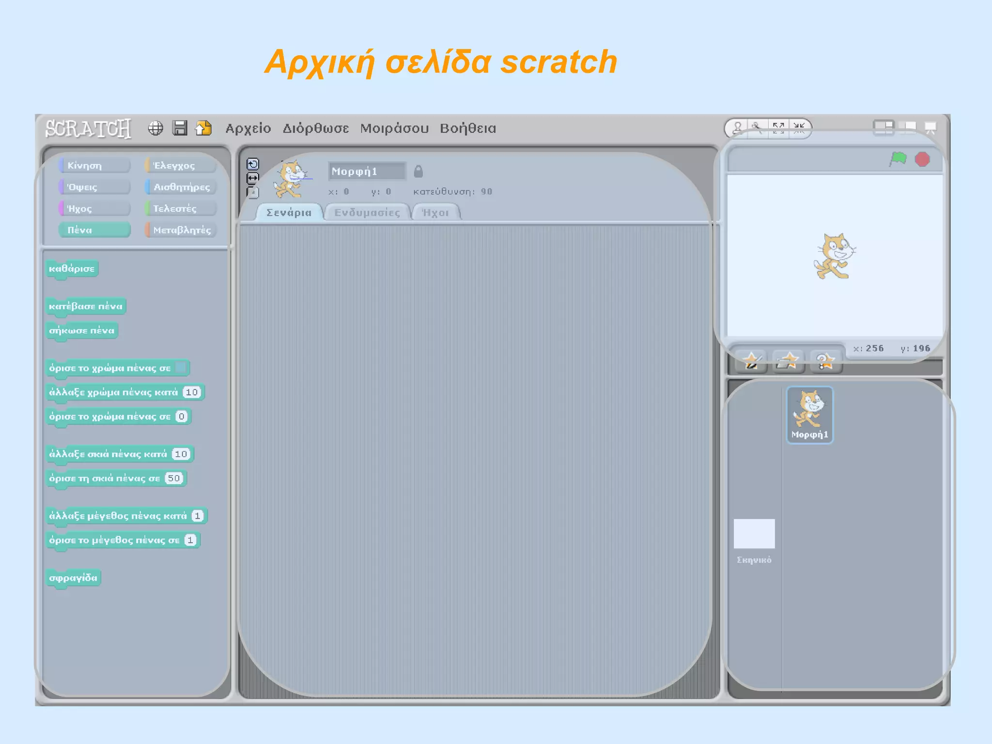The image size is (992, 744).
Task: Click the share project folder icon
Action: point(203,128)
